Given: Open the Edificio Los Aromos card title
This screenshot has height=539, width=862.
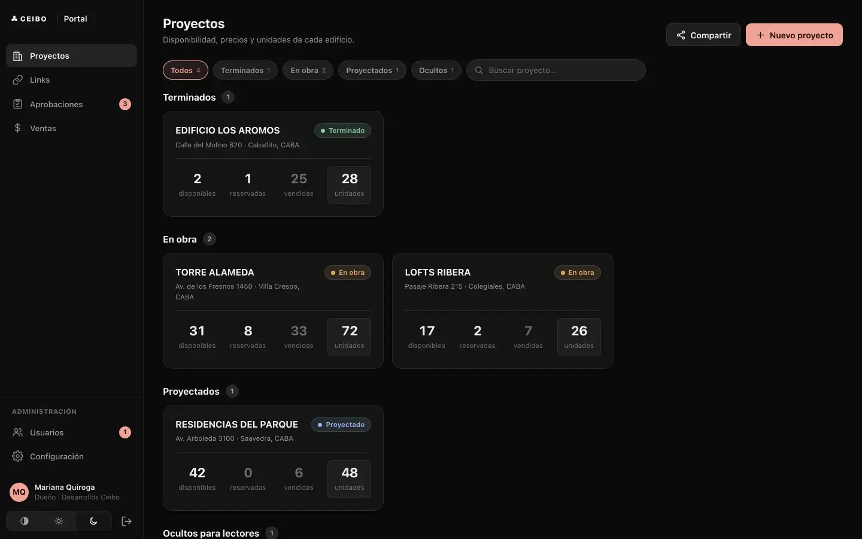Looking at the screenshot, I should [x=227, y=130].
